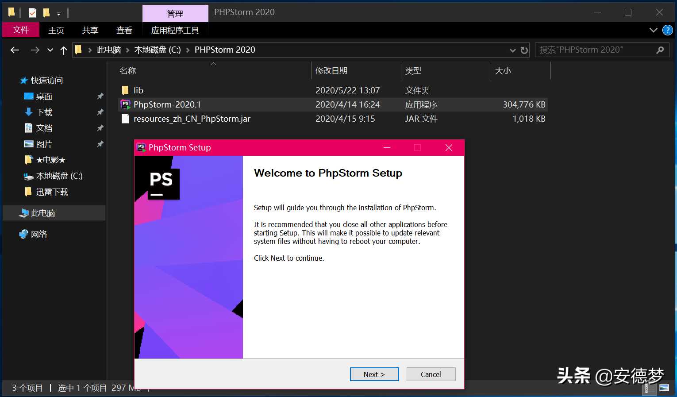Go up one folder level arrow
This screenshot has width=677, height=397.
pyautogui.click(x=64, y=50)
